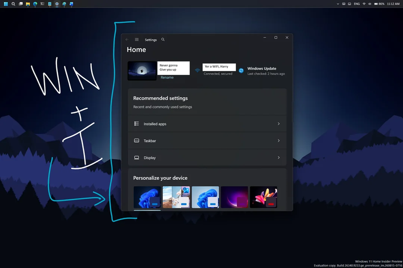Select the purple glow theme
This screenshot has width=403, height=268.
(x=235, y=197)
